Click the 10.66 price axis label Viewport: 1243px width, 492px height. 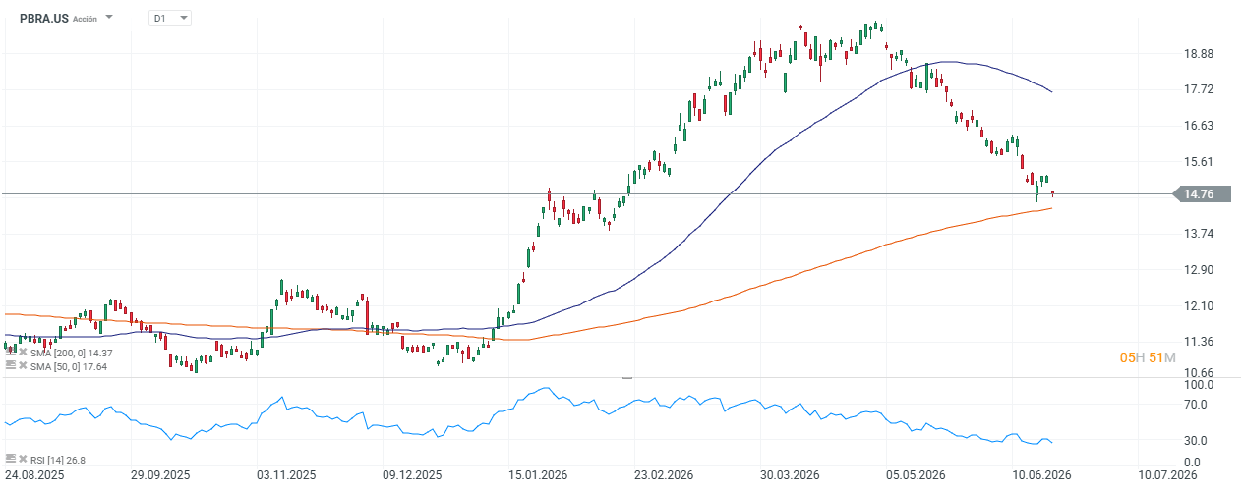pos(1199,373)
